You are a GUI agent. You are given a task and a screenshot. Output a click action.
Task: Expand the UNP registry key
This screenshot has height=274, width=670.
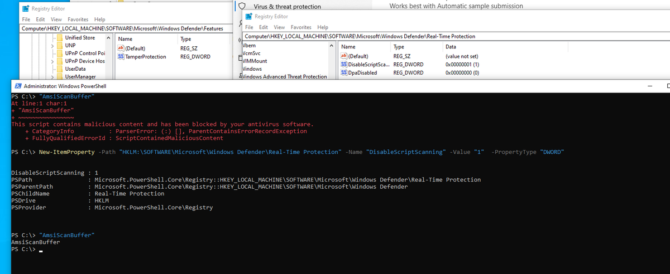pyautogui.click(x=53, y=45)
